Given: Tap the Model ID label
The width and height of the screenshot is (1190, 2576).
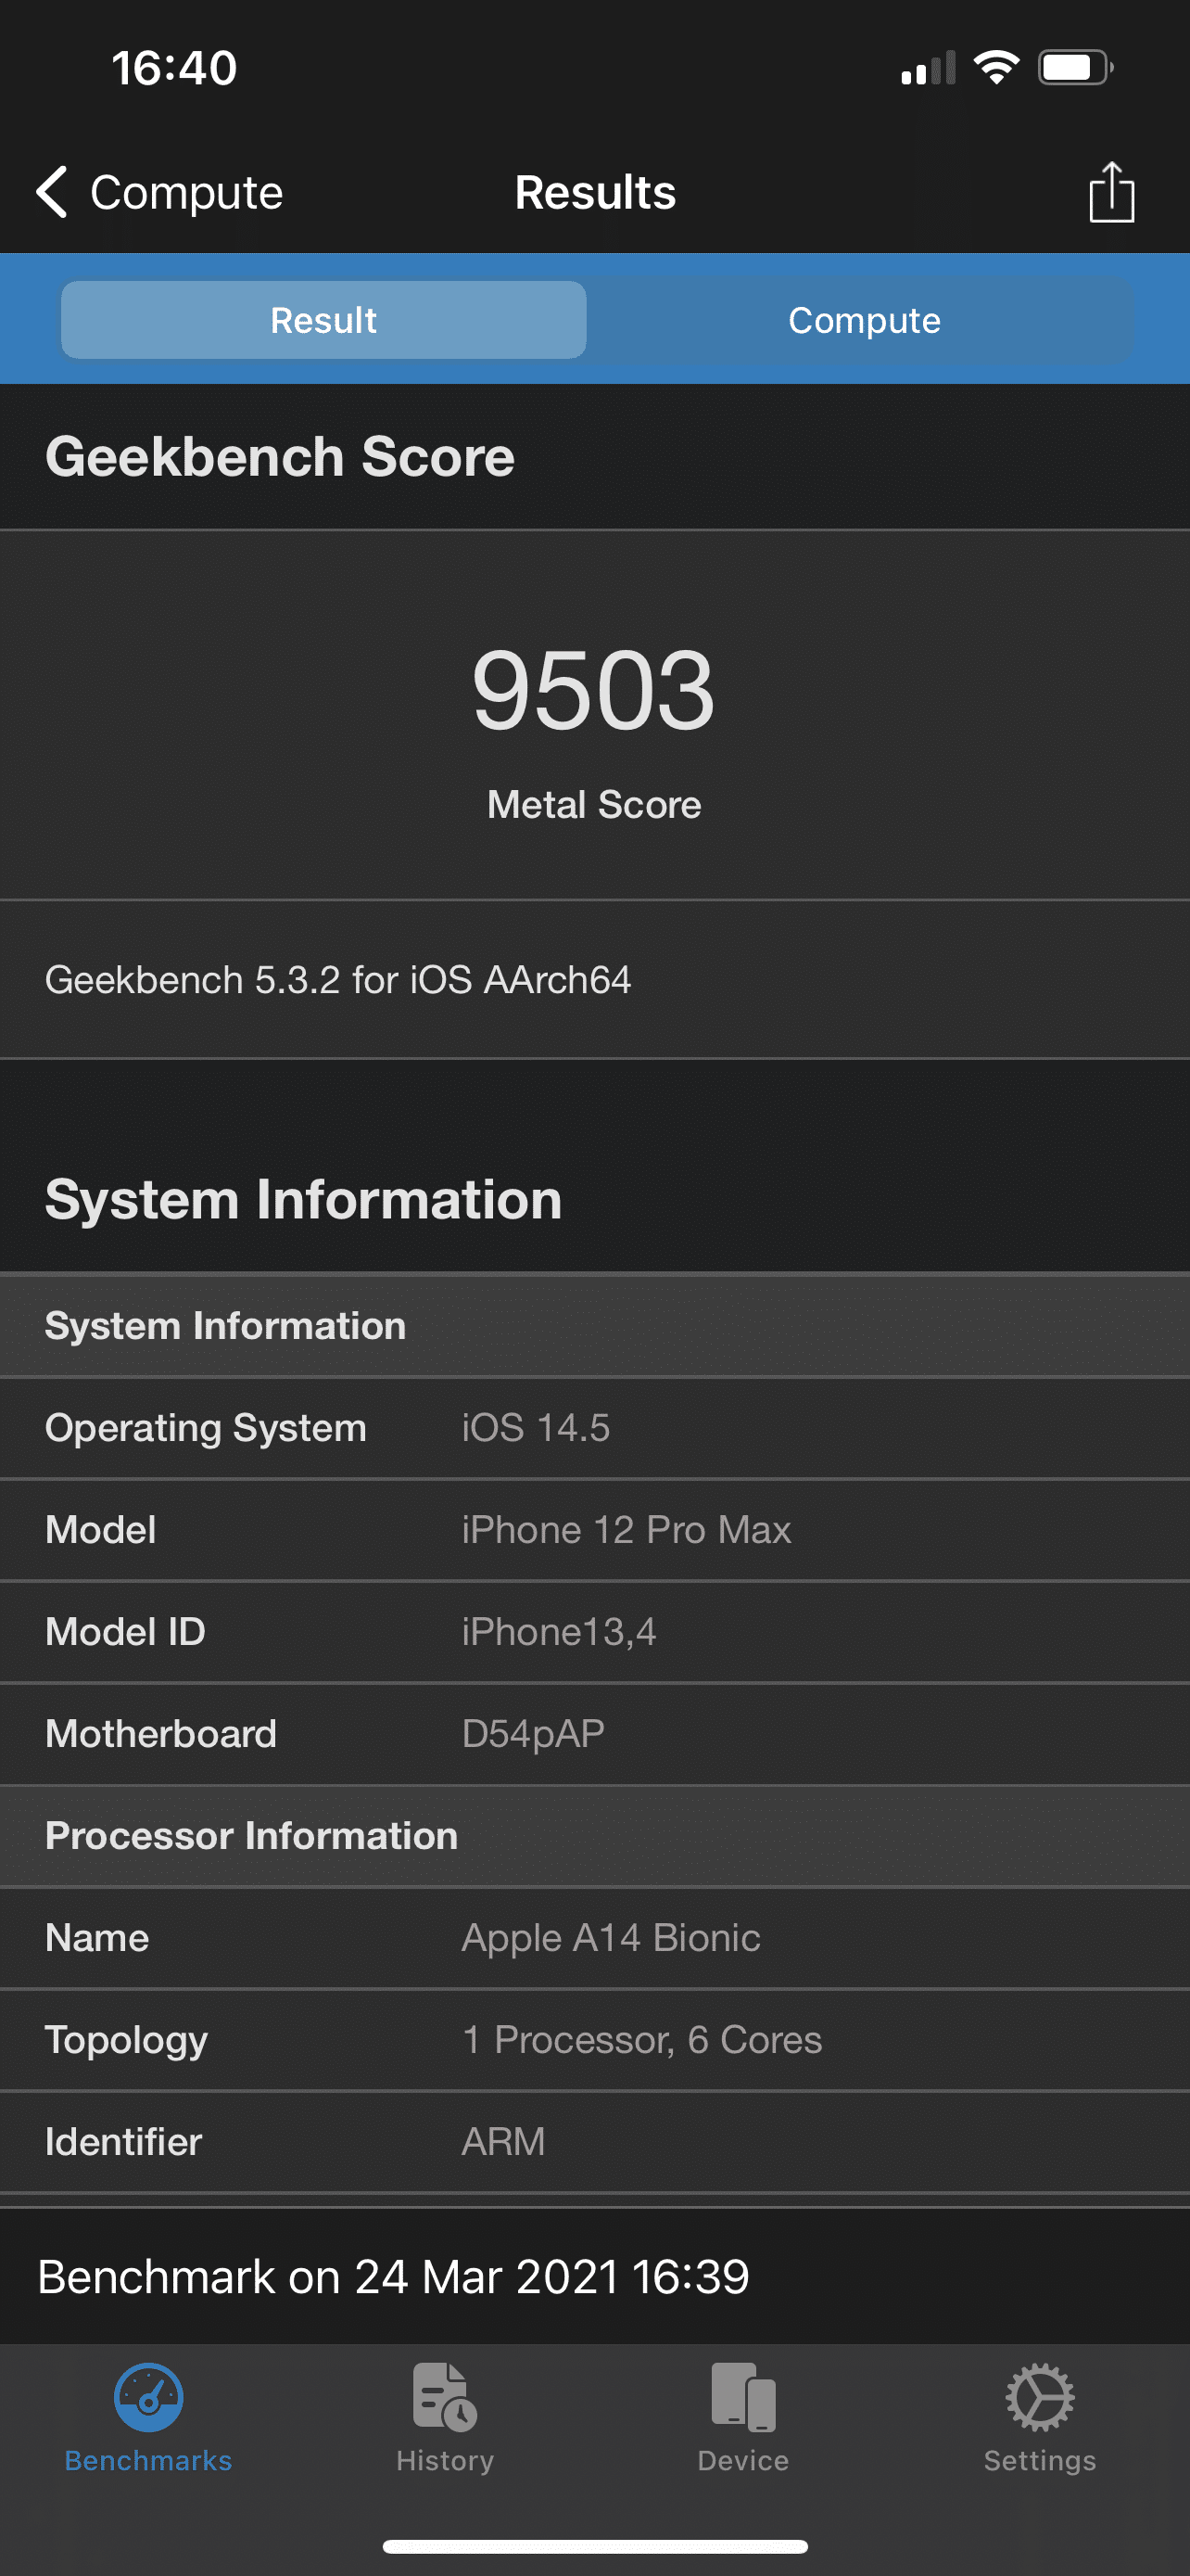Looking at the screenshot, I should tap(125, 1632).
